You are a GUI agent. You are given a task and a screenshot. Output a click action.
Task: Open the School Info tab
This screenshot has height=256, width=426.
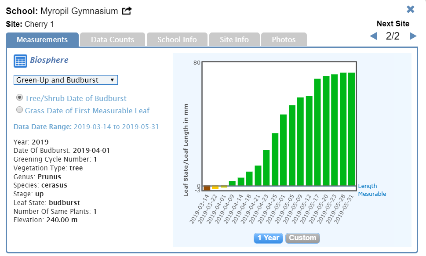tap(177, 40)
